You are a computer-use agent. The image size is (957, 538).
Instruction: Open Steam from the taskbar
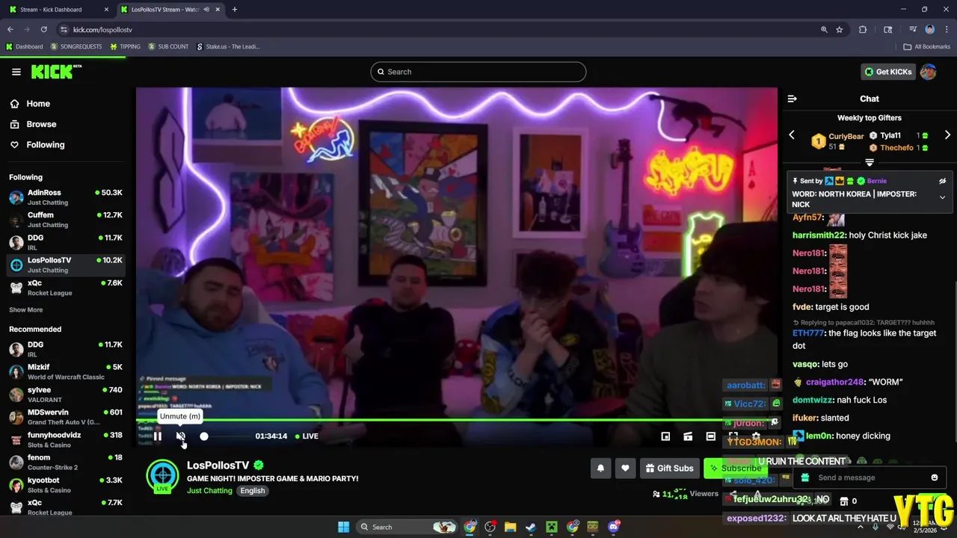530,527
